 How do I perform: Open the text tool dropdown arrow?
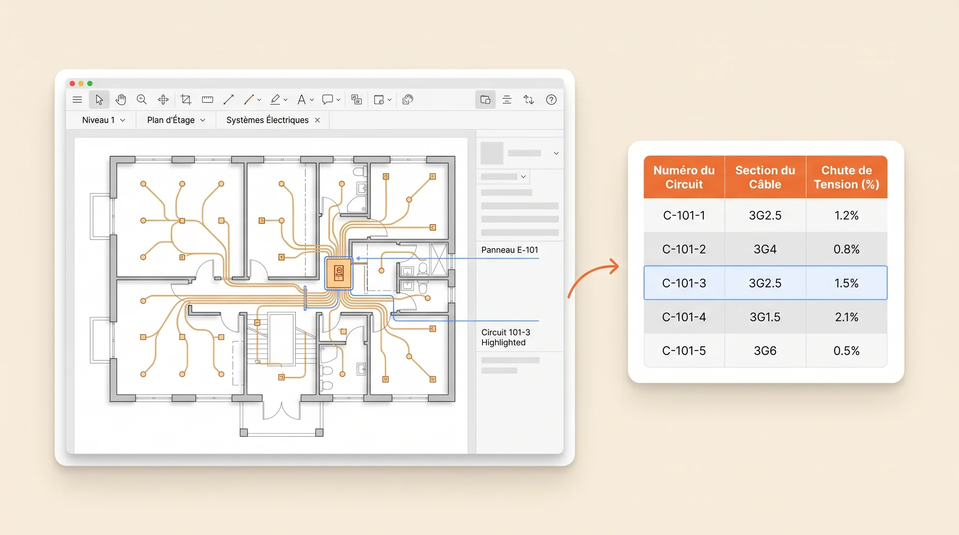[312, 100]
